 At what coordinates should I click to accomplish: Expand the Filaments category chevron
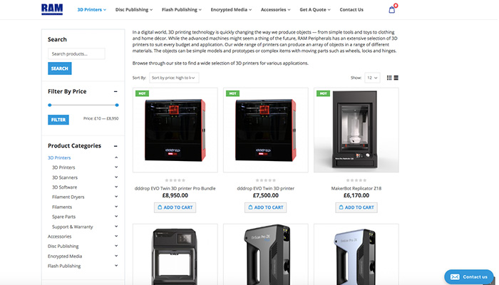116,207
